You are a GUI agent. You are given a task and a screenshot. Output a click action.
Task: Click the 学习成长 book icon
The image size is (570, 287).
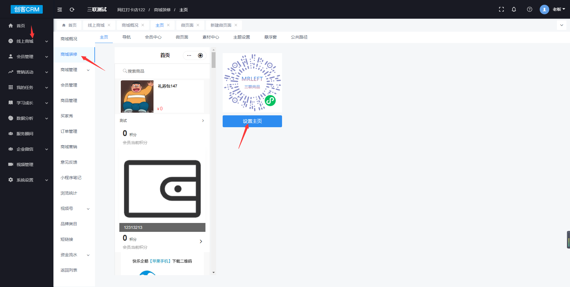point(11,103)
